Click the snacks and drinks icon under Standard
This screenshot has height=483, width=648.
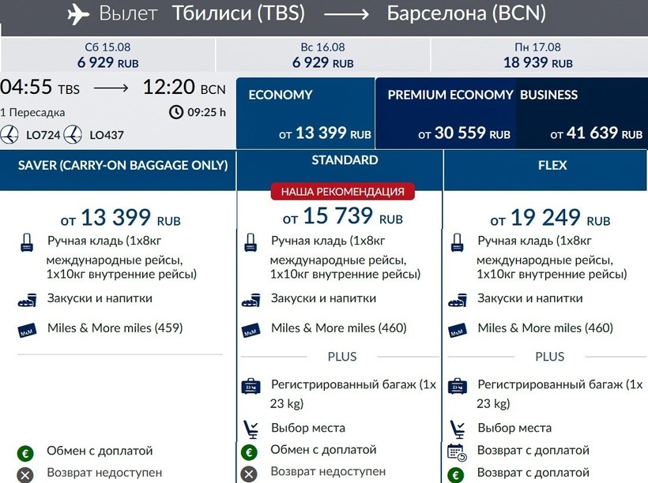coord(251,300)
